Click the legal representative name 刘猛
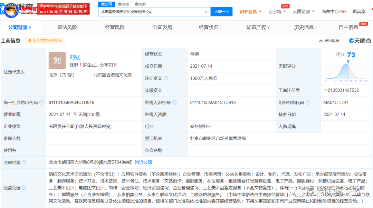 click(x=75, y=57)
